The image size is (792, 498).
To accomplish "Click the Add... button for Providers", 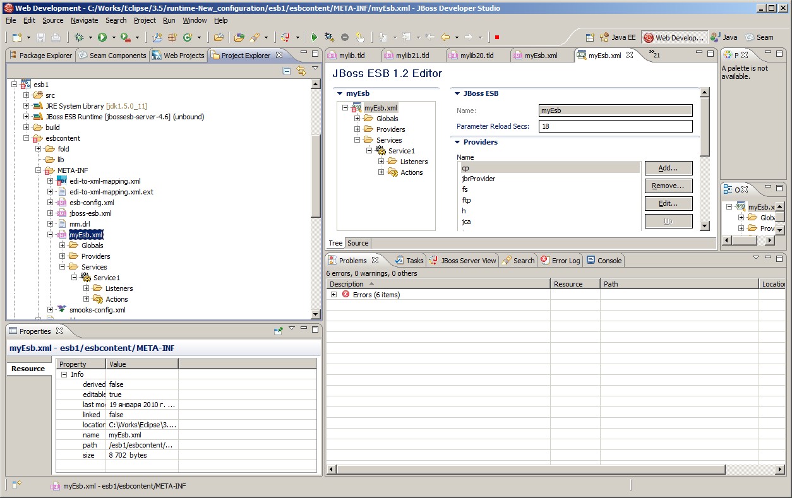I will click(668, 168).
